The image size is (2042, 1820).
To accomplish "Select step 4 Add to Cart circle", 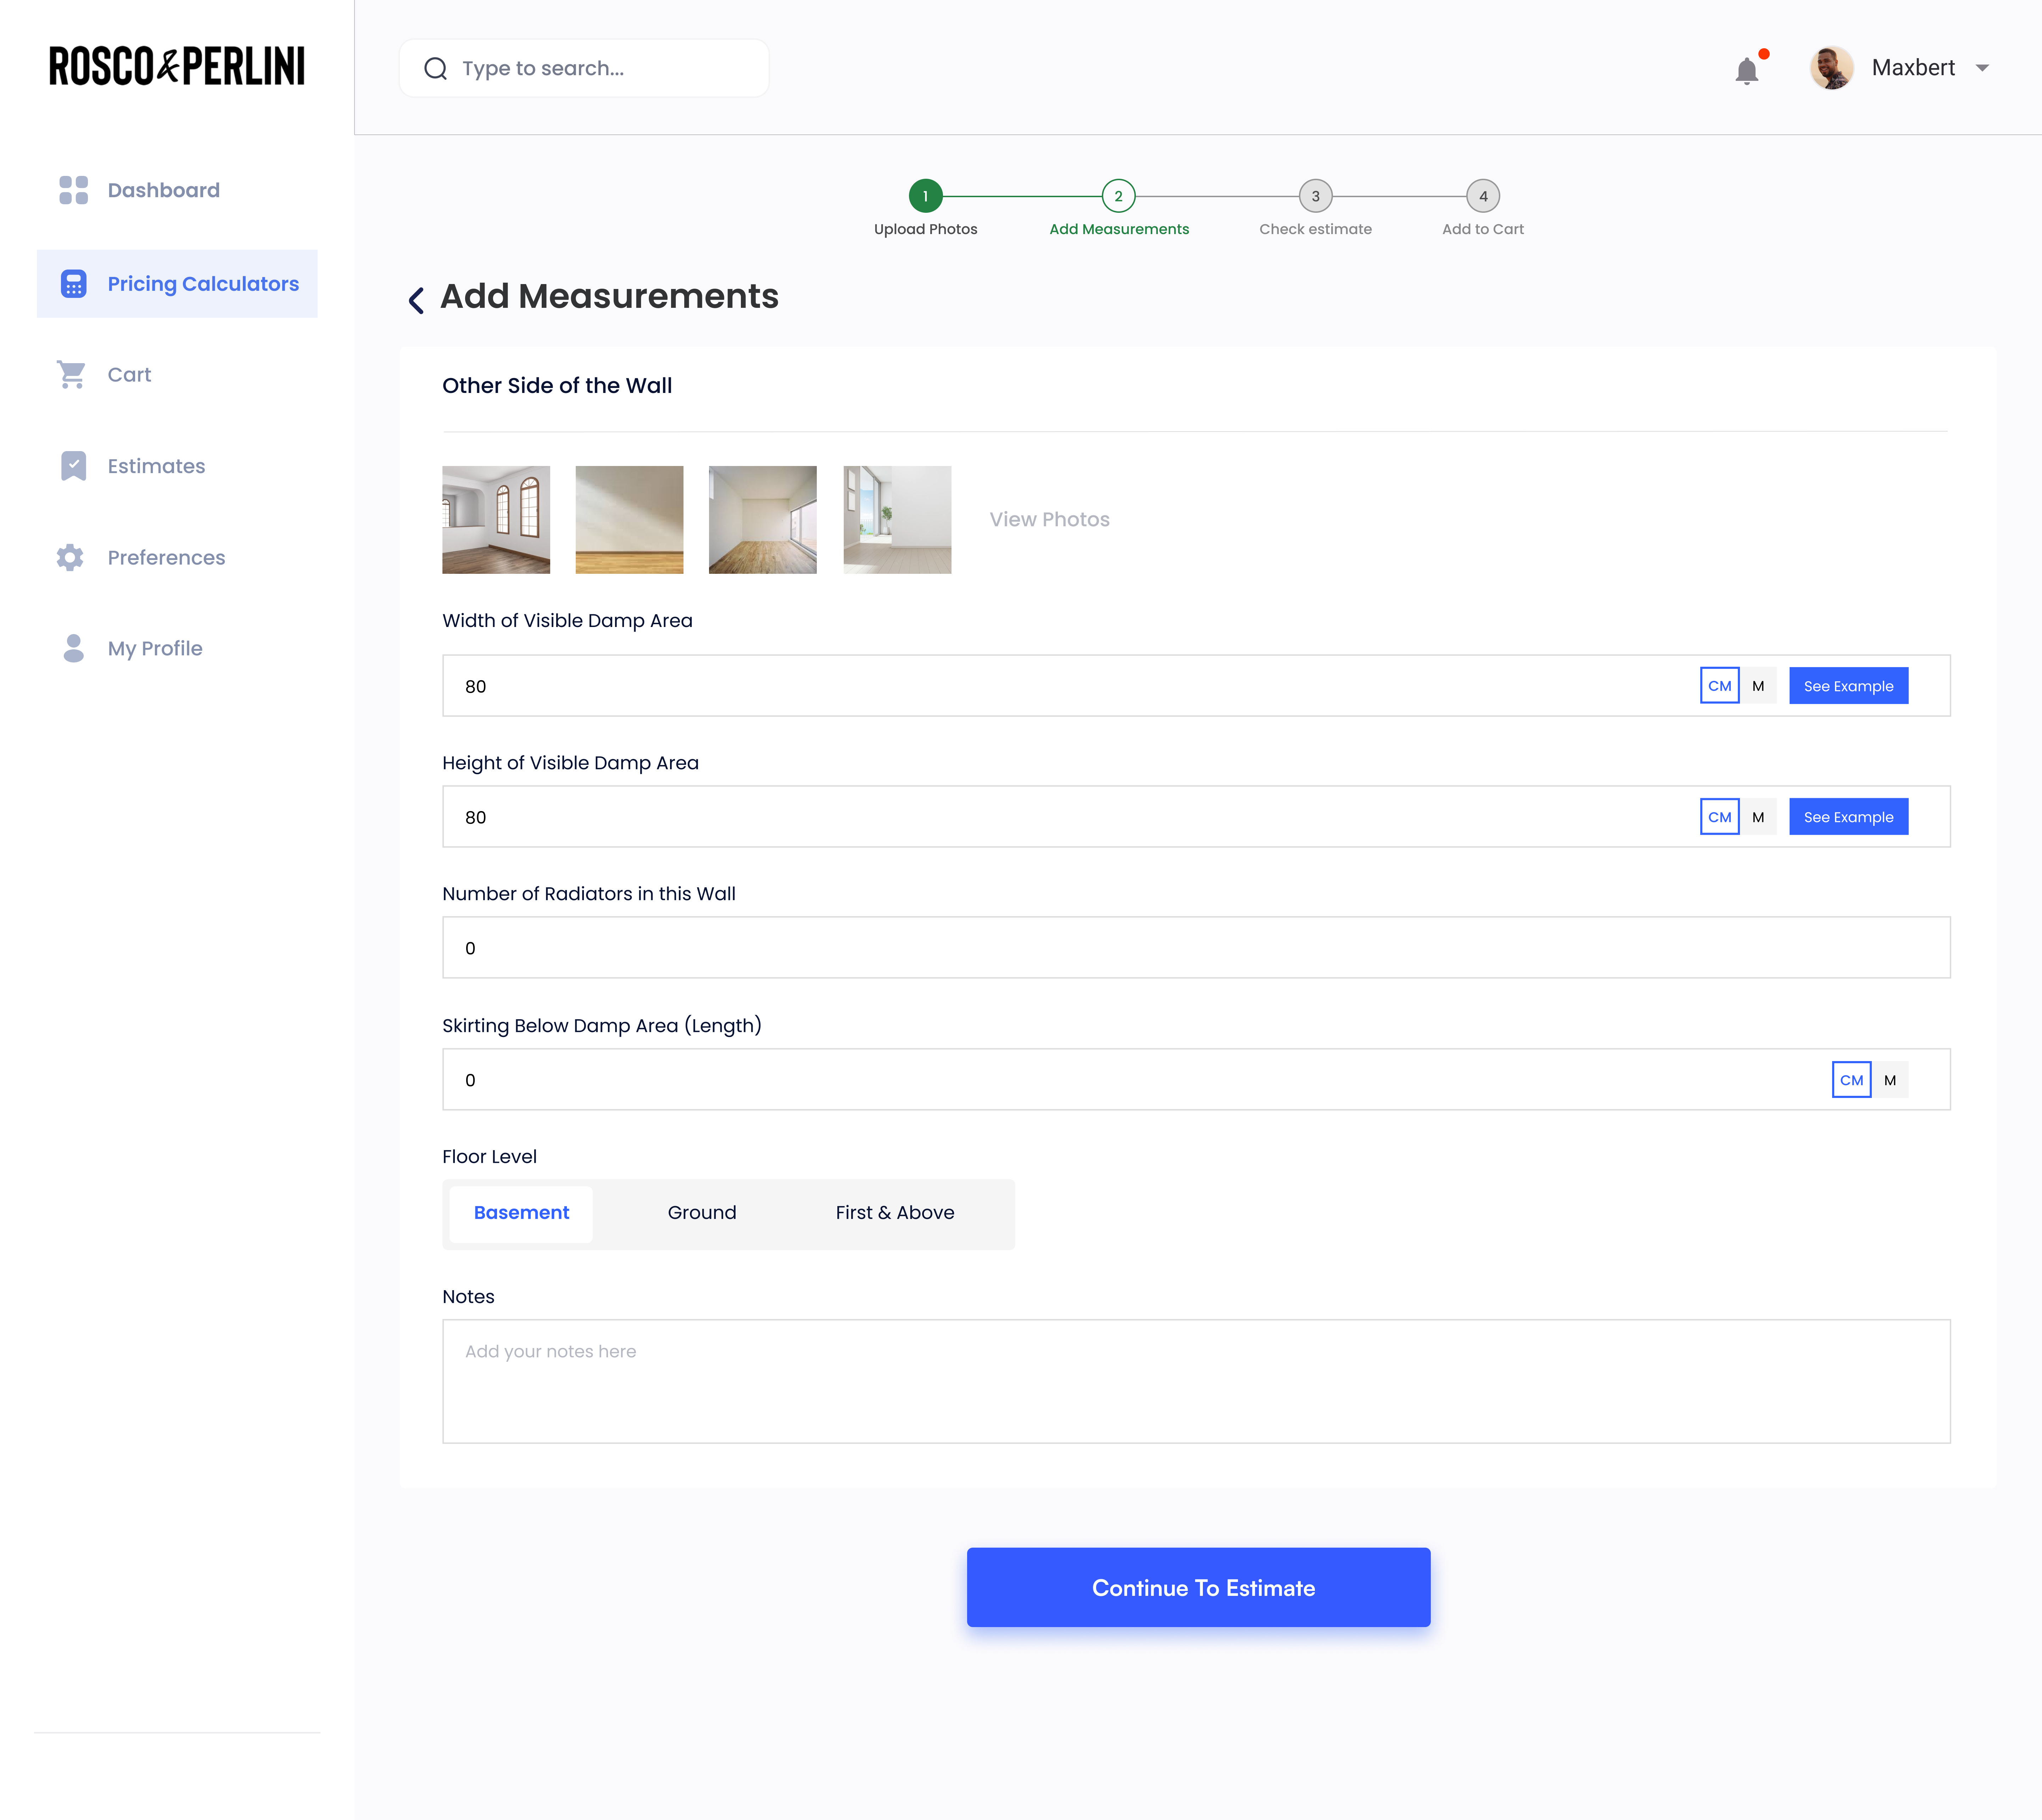I will [1483, 196].
